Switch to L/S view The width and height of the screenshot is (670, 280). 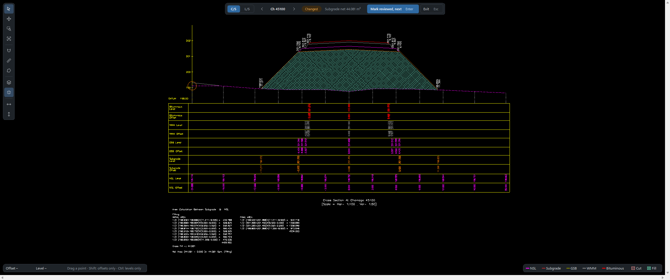(247, 9)
